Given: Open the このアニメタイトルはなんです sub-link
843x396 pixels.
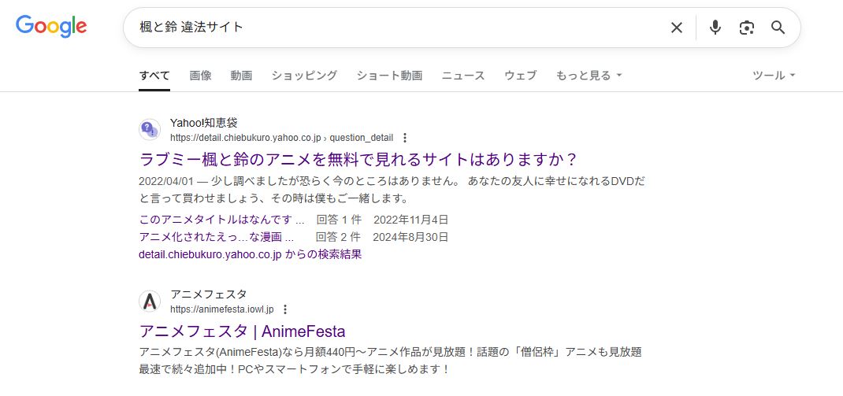Looking at the screenshot, I should 221,219.
